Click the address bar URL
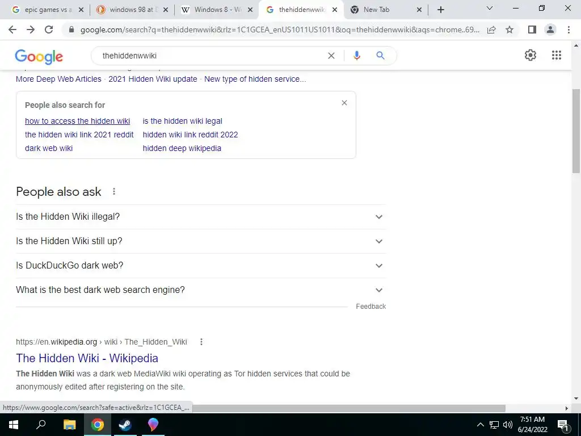Viewport: 581px width, 436px height. click(280, 30)
